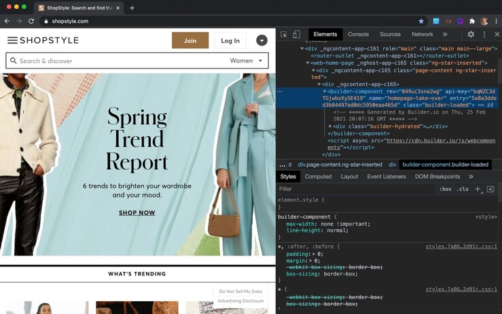
Task: Show more DevTools panel tabs
Action: click(x=445, y=34)
